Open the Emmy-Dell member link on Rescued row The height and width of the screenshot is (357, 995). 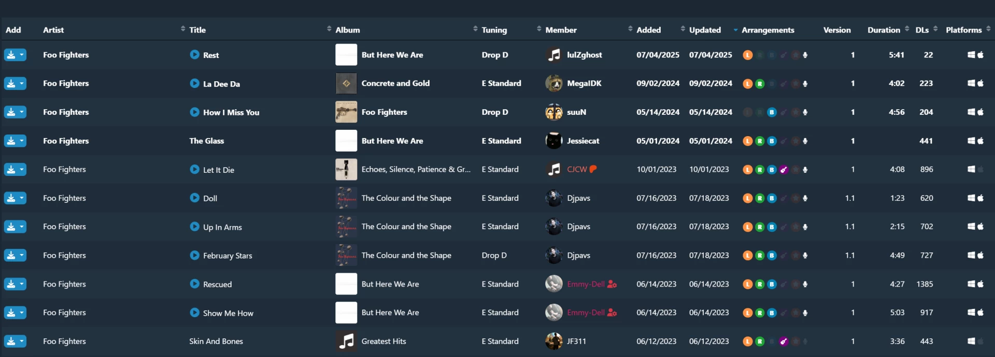[586, 284]
